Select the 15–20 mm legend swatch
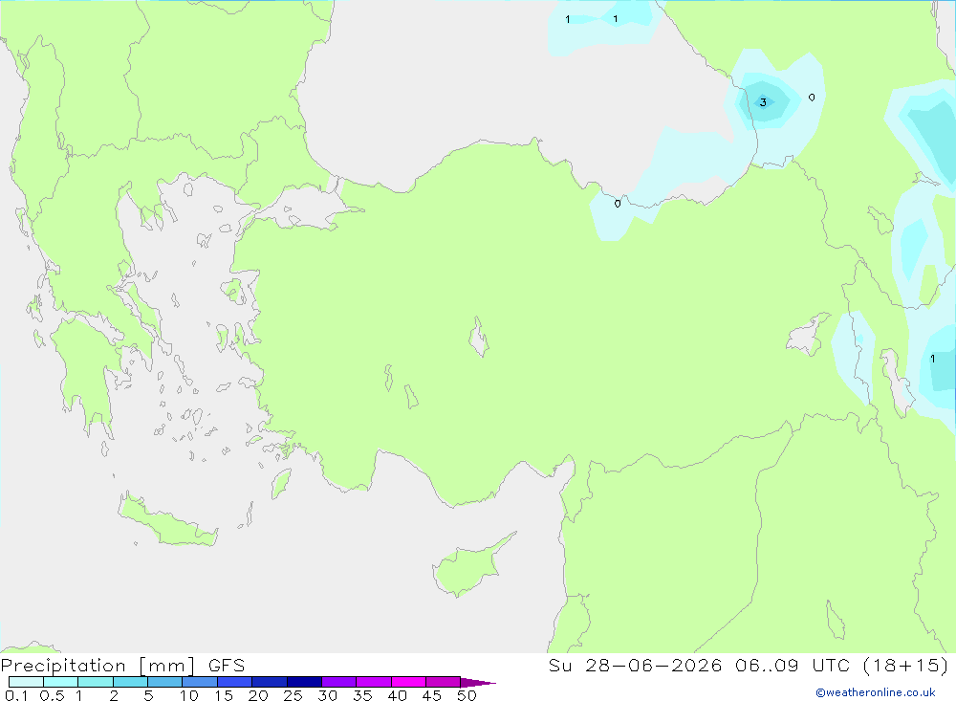956x701 pixels. [235, 682]
